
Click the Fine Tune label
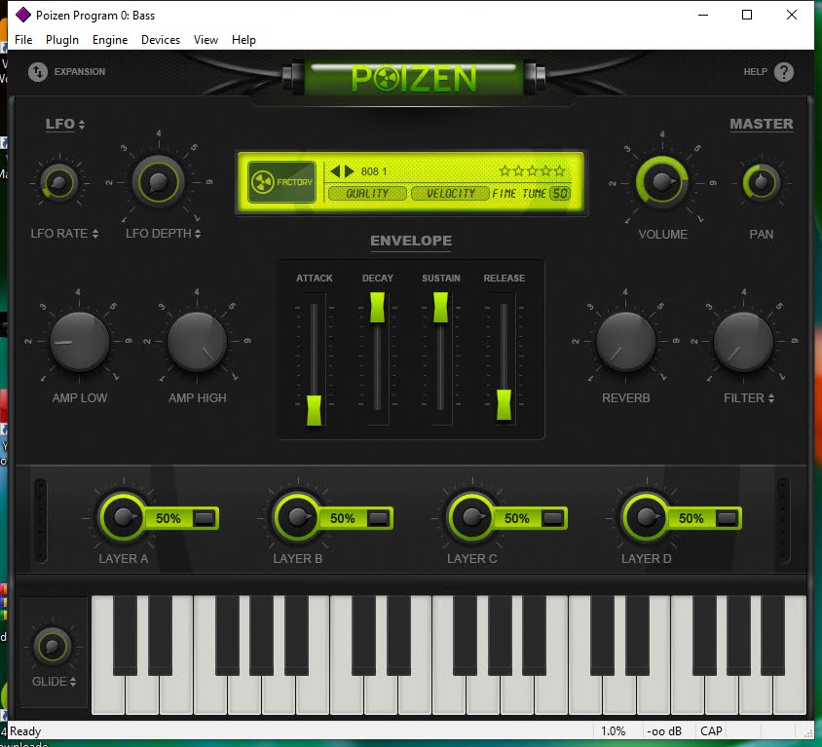[x=519, y=194]
